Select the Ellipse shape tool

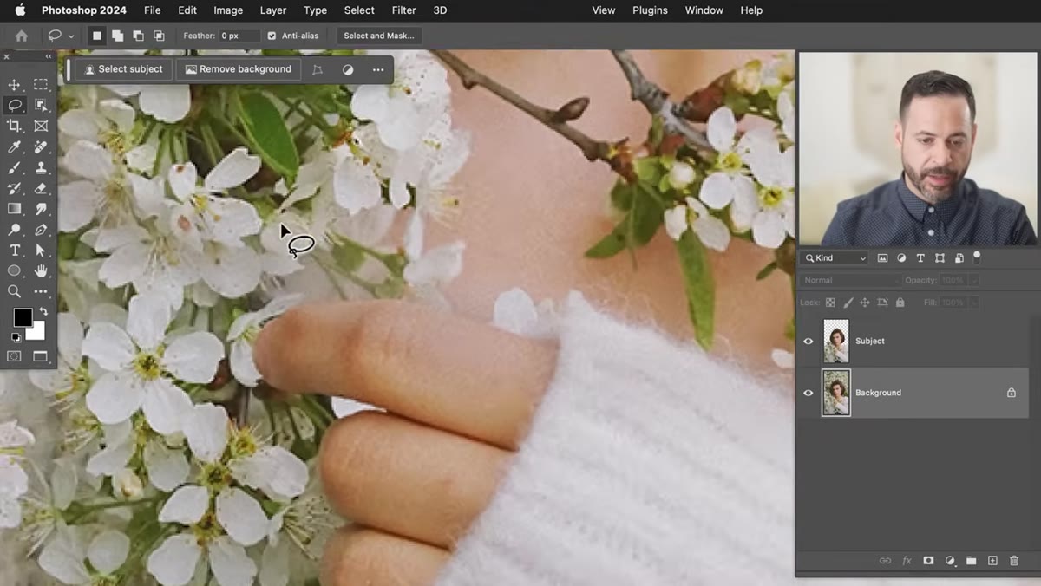(15, 271)
